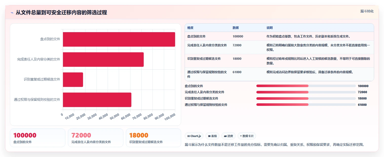Screen dimensions: 384x157
Task: Click value 61000 beside the progress bar
Action: coord(362,105)
